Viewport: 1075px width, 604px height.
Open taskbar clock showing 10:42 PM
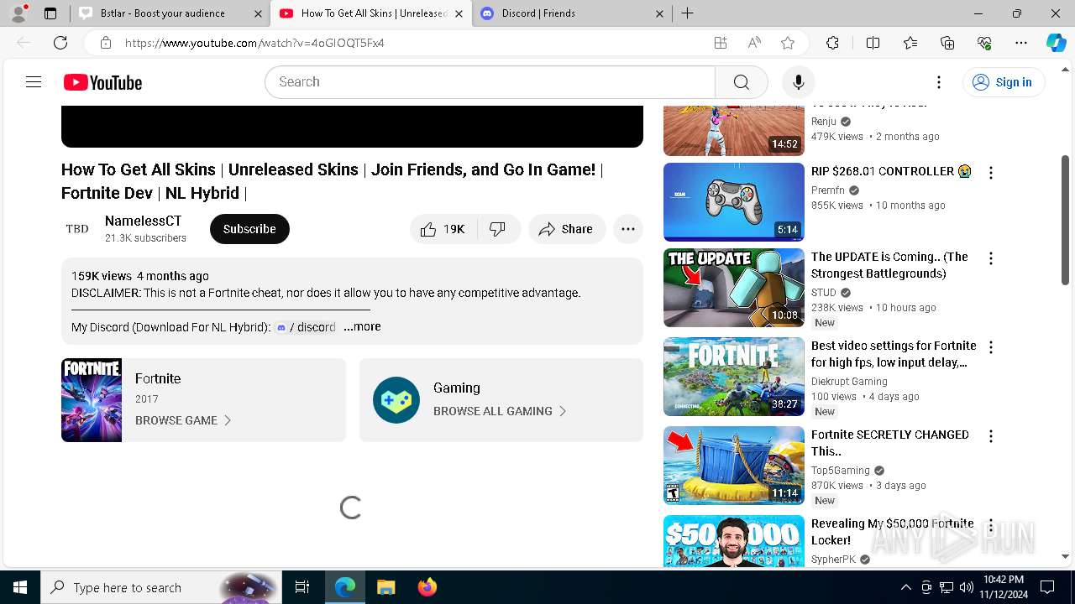click(1003, 587)
